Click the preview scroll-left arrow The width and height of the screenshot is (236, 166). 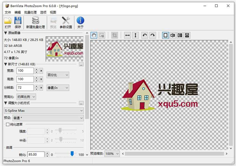click(x=123, y=154)
